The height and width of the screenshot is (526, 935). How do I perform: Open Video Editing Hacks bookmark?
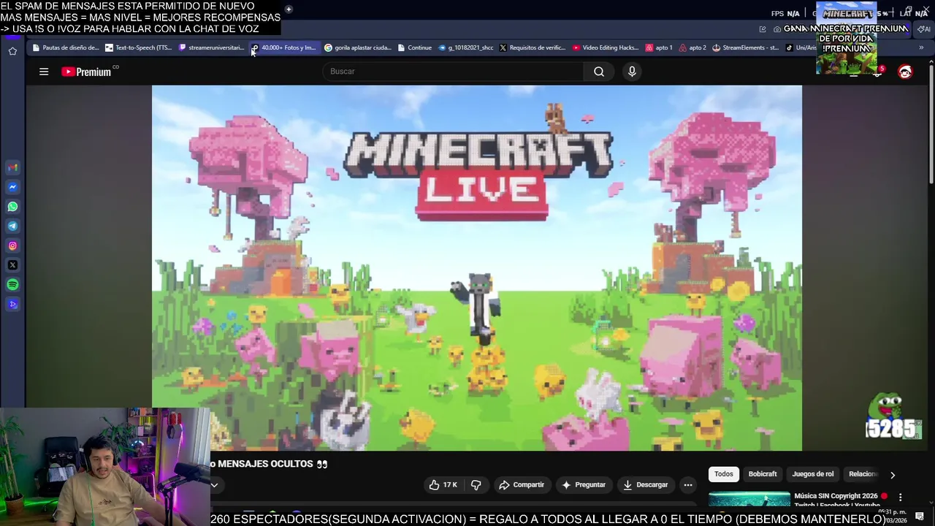[x=606, y=47]
